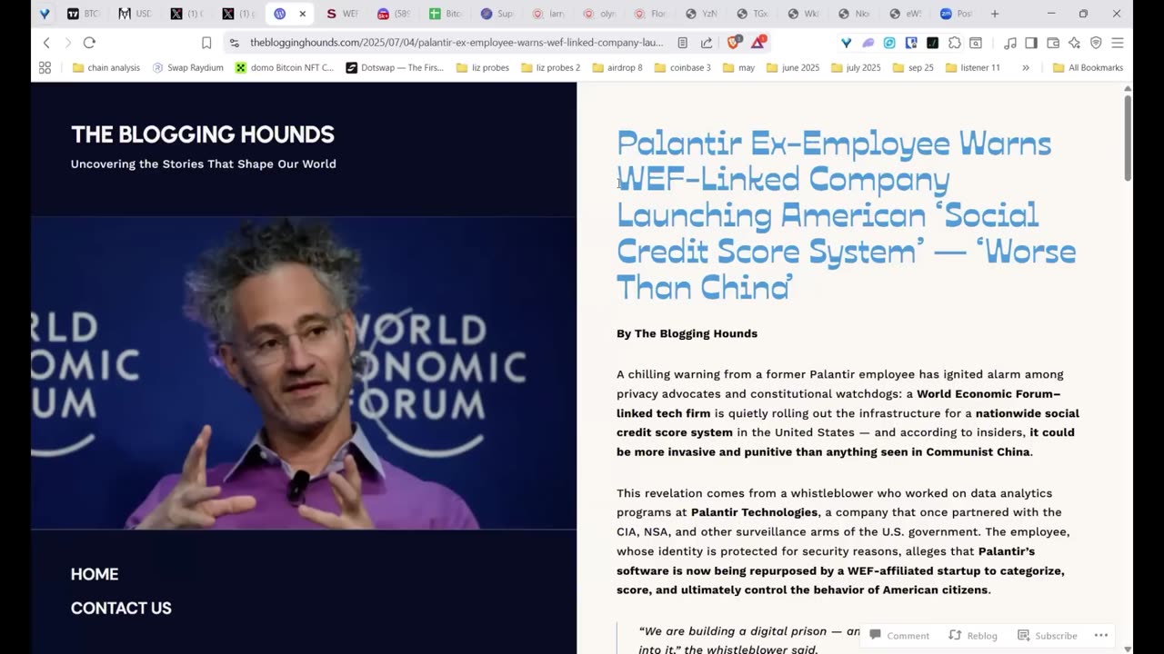1164x654 pixels.
Task: Toggle the browser sidebar panel icon
Action: [1031, 43]
